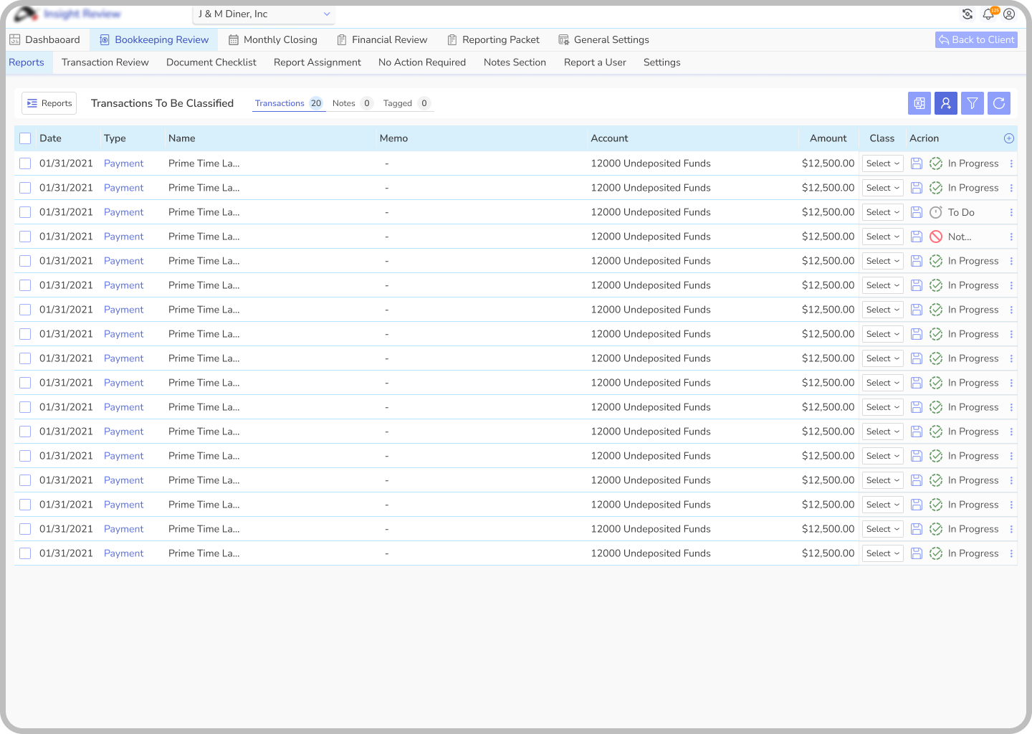Click the assign user icon button
The image size is (1032, 734).
pos(946,103)
